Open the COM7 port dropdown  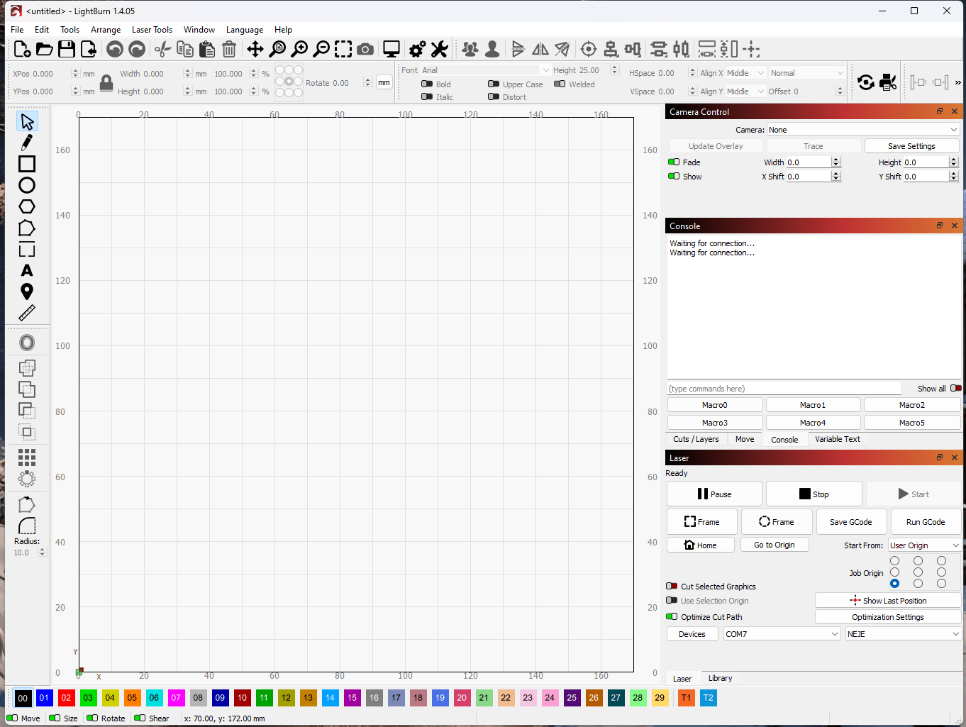coord(782,634)
